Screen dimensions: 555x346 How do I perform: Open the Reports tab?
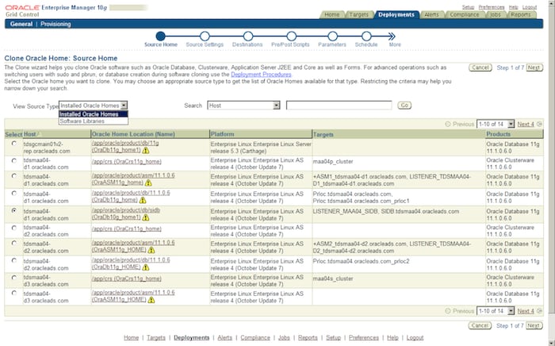coord(521,14)
